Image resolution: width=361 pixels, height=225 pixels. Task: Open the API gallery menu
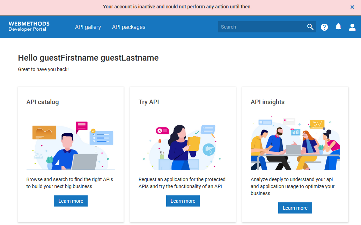click(x=88, y=27)
